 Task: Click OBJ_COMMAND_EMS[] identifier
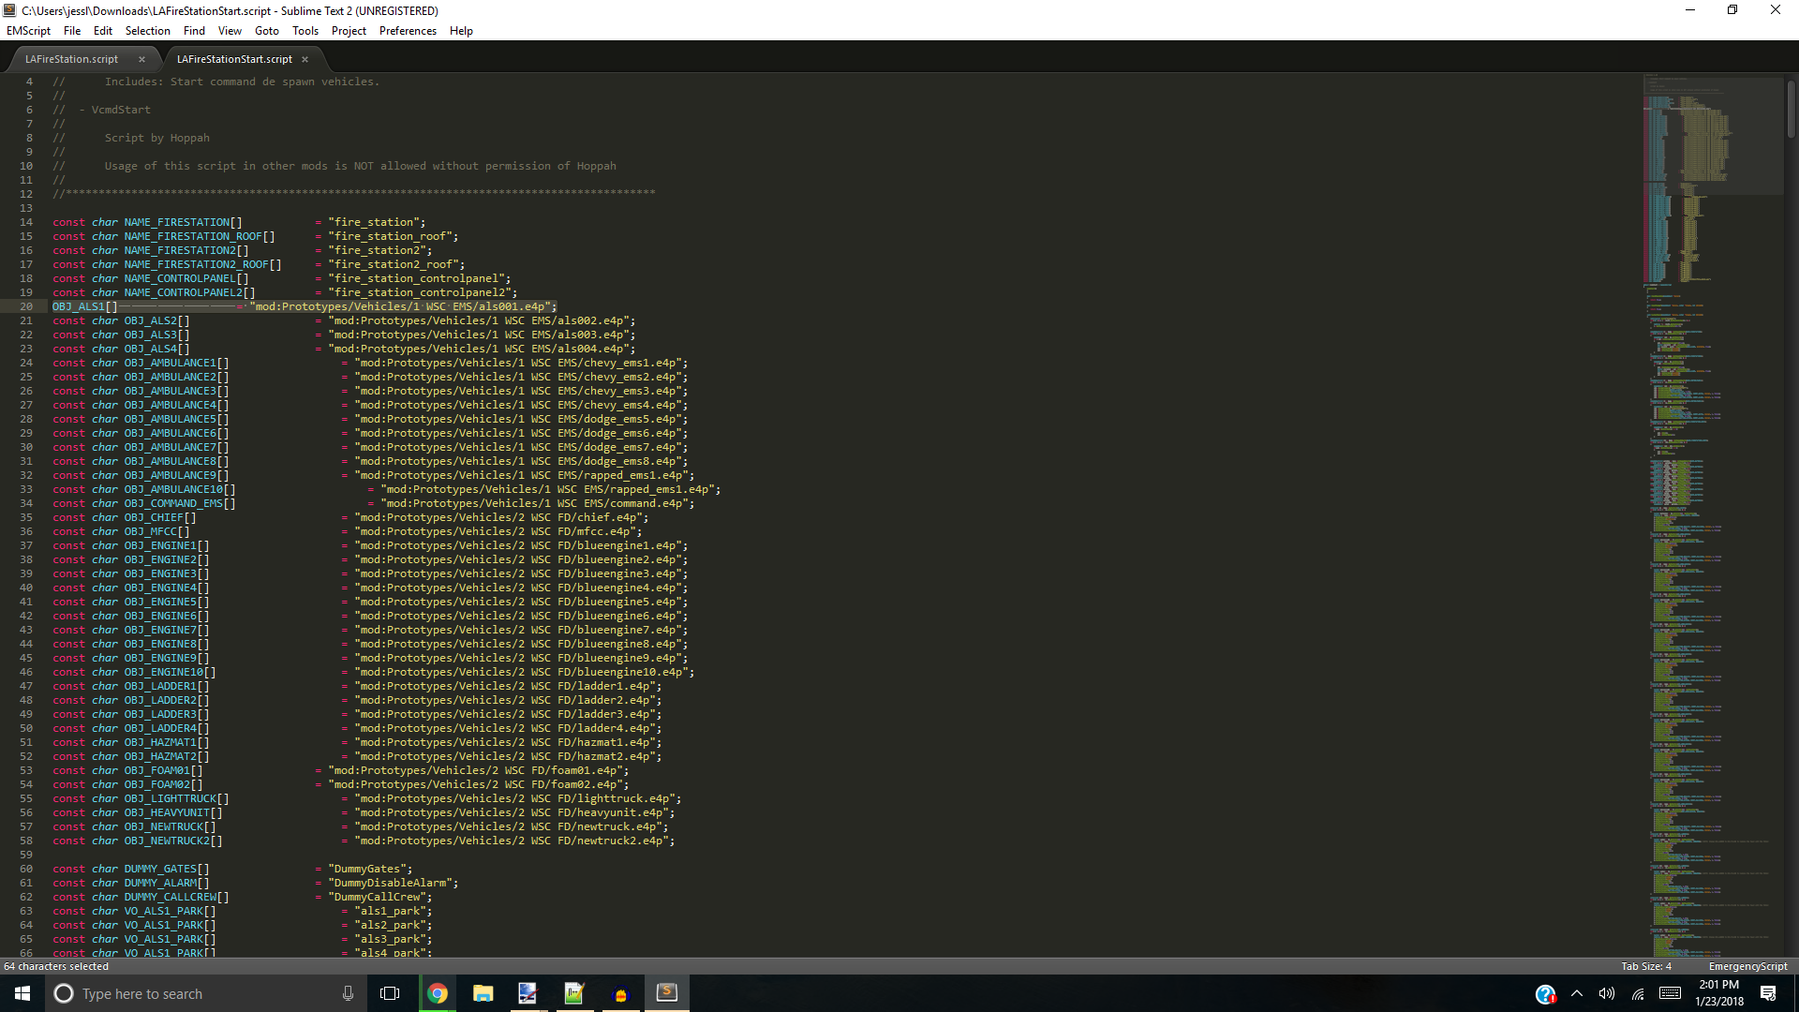click(x=180, y=503)
